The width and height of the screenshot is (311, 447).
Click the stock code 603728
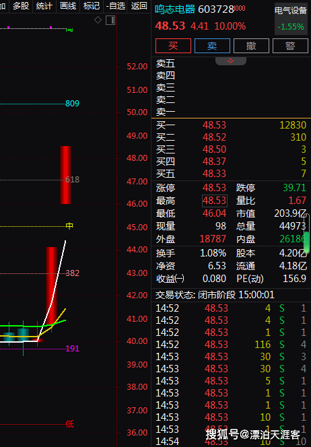(x=216, y=9)
